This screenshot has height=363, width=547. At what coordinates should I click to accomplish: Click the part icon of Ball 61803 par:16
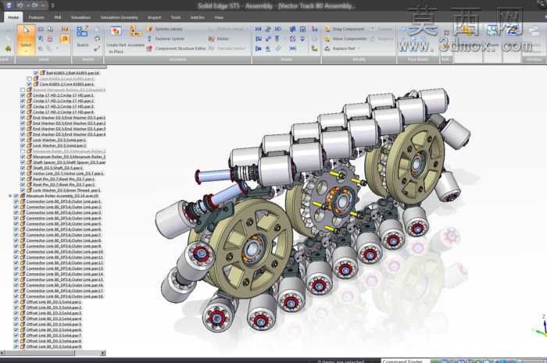click(x=42, y=73)
